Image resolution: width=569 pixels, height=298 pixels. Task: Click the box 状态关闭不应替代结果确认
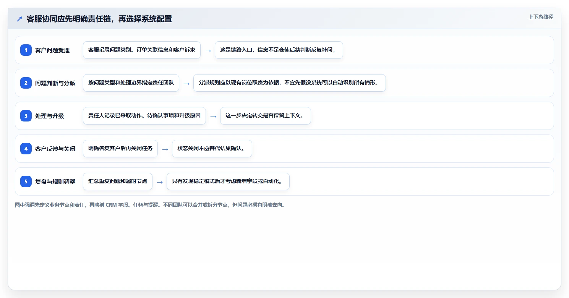pyautogui.click(x=212, y=149)
